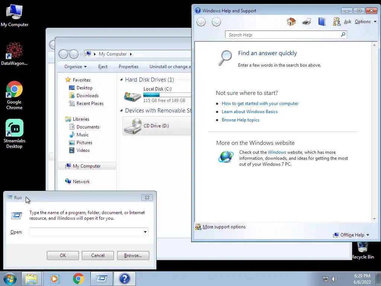The image size is (381, 286).
Task: Select Recent Places in navigation pane
Action: point(90,104)
